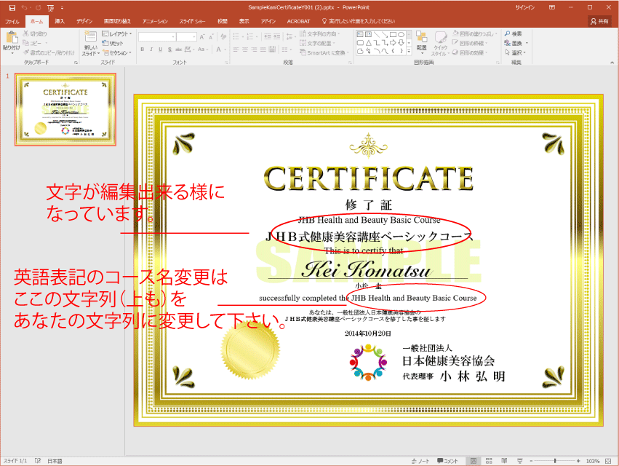Open the Quick Access Toolbar customize arrow
619x466 pixels.
(62, 7)
